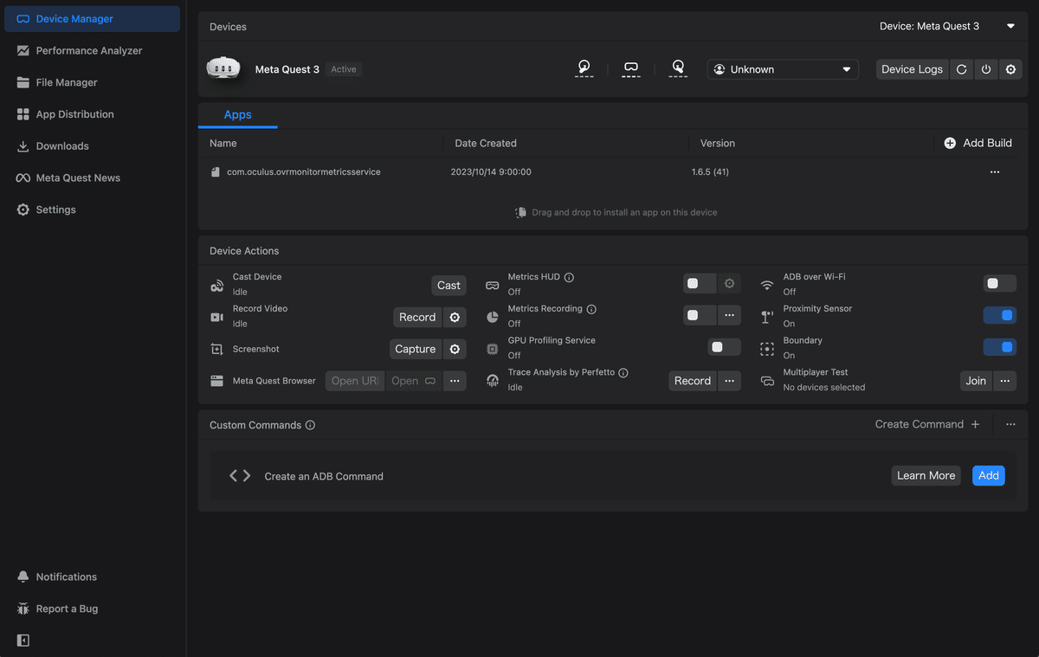This screenshot has height=657, width=1039.
Task: Open Screenshot capture settings gear
Action: [455, 349]
